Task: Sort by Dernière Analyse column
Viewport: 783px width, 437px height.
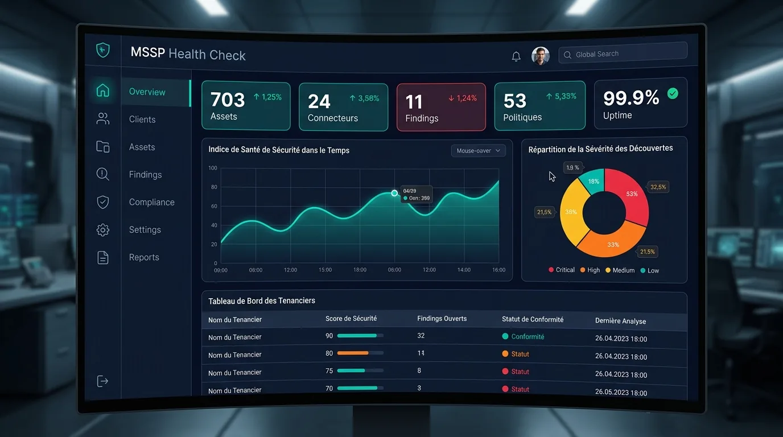Action: coord(620,321)
